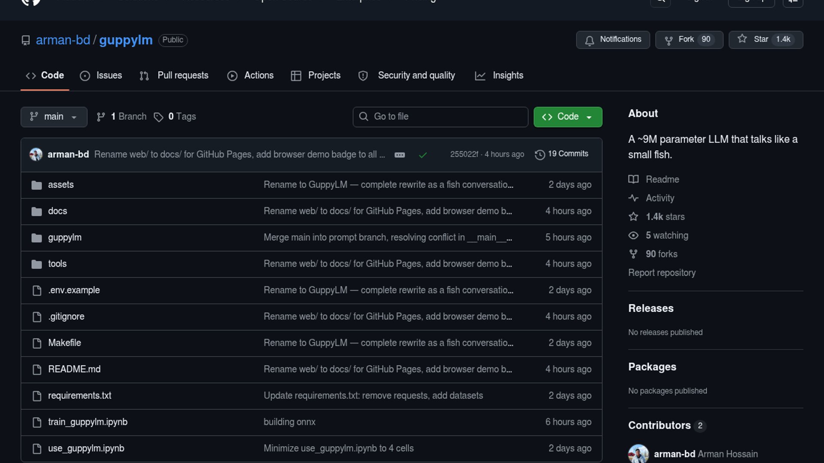Click the Notifications bell icon
Viewport: 824px width, 463px height.
tap(590, 40)
